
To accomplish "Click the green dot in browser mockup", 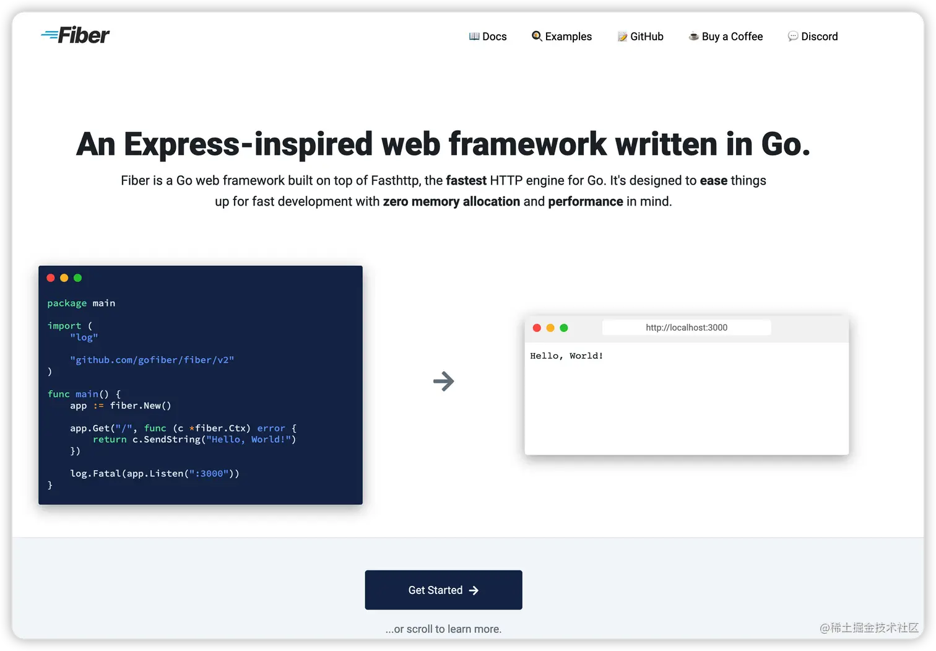I will pos(563,328).
